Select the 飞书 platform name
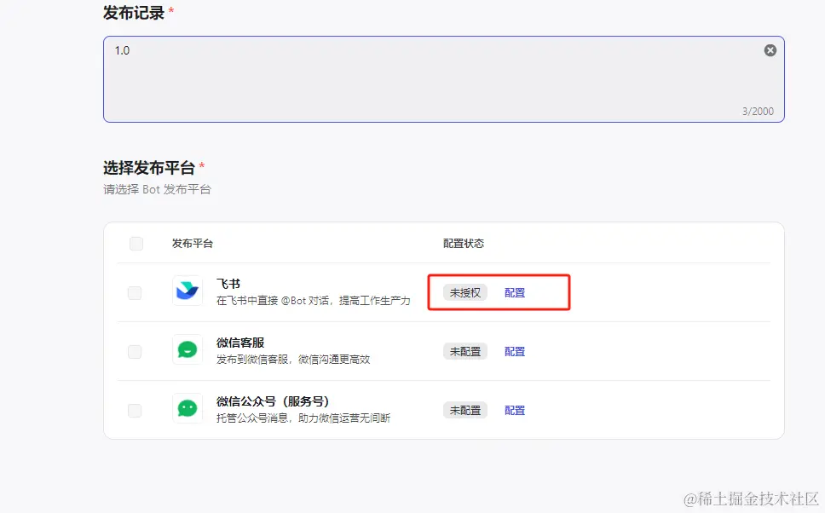825x513 pixels. 228,284
